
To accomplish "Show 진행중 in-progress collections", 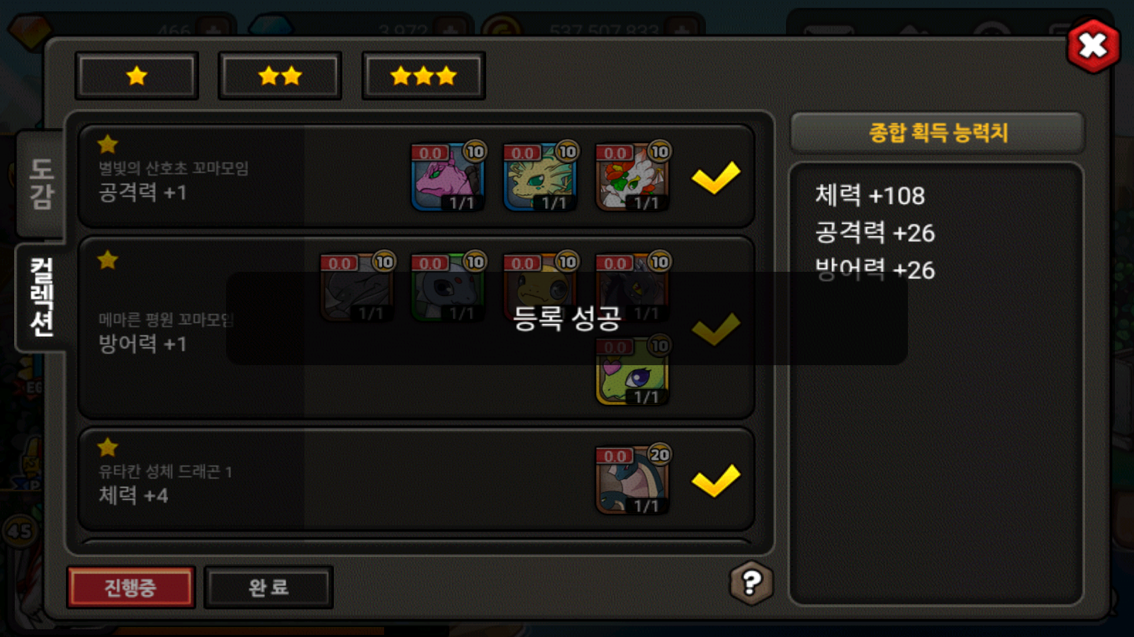I will tap(130, 587).
